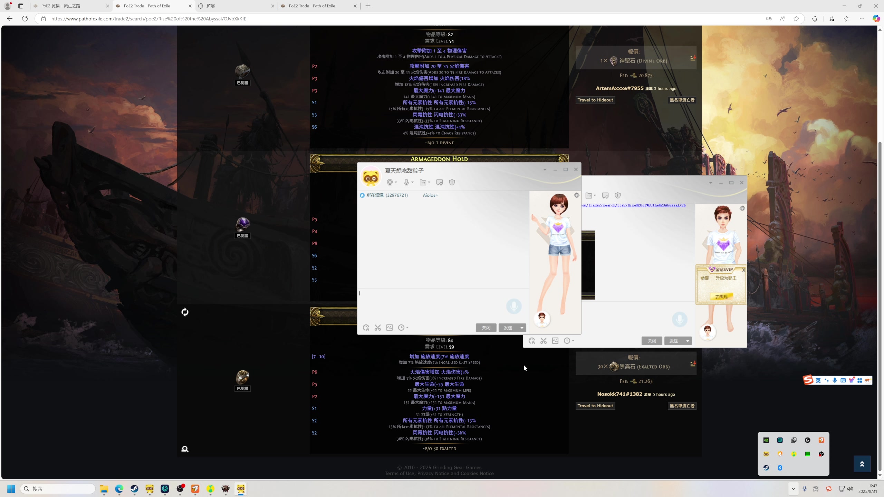The width and height of the screenshot is (884, 497).
Task: Expand the microphone dropdown arrow in front chat toolbar
Action: (412, 182)
